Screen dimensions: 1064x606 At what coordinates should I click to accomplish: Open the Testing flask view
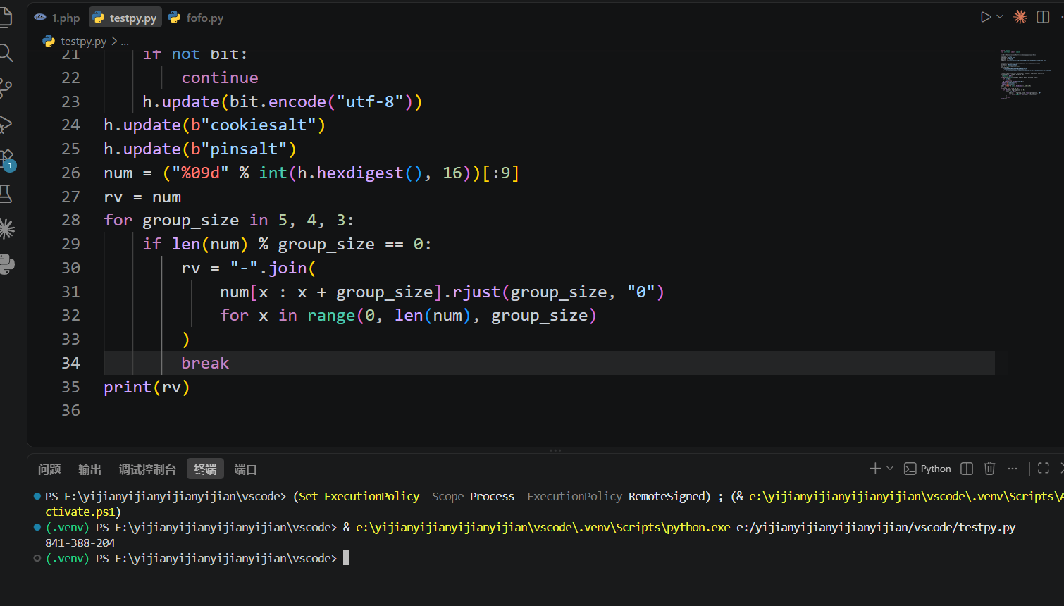(x=6, y=194)
